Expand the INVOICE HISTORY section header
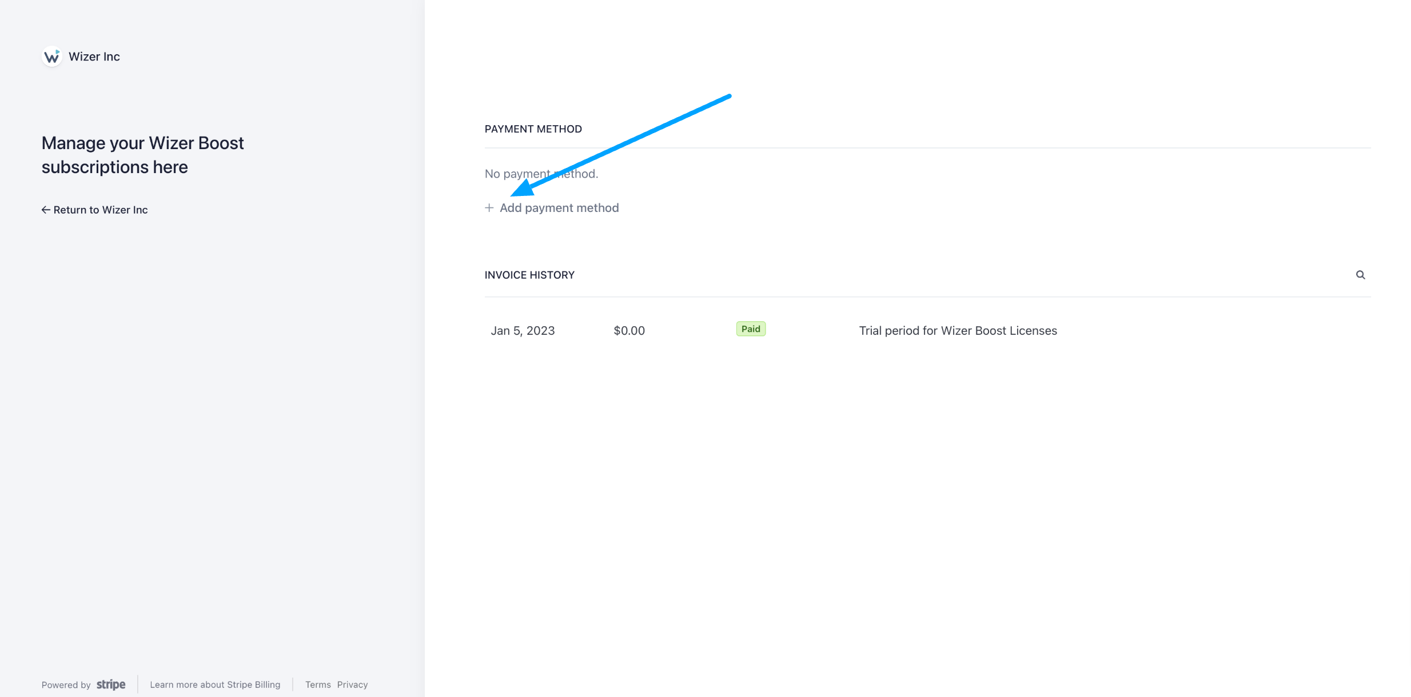 pos(529,275)
